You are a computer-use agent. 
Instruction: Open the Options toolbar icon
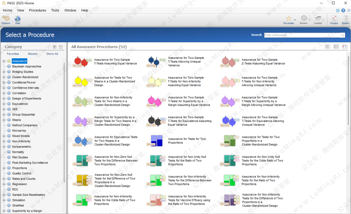click(6, 19)
